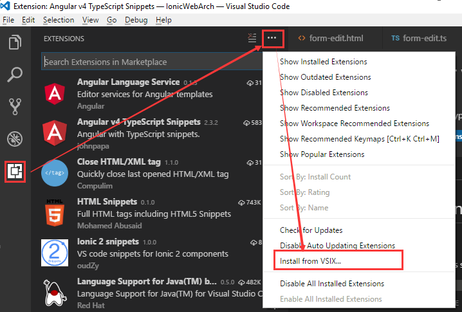Image resolution: width=462 pixels, height=312 pixels.
Task: Open the View menu
Action: tap(91, 20)
